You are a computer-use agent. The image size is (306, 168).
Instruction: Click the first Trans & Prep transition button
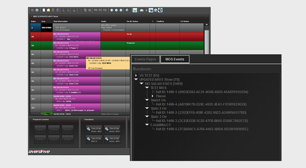point(94,130)
